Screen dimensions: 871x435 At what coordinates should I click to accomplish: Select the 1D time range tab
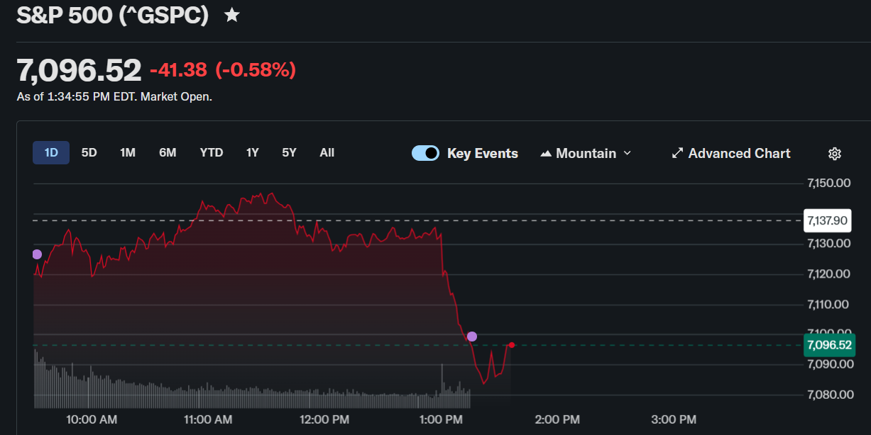pos(51,152)
